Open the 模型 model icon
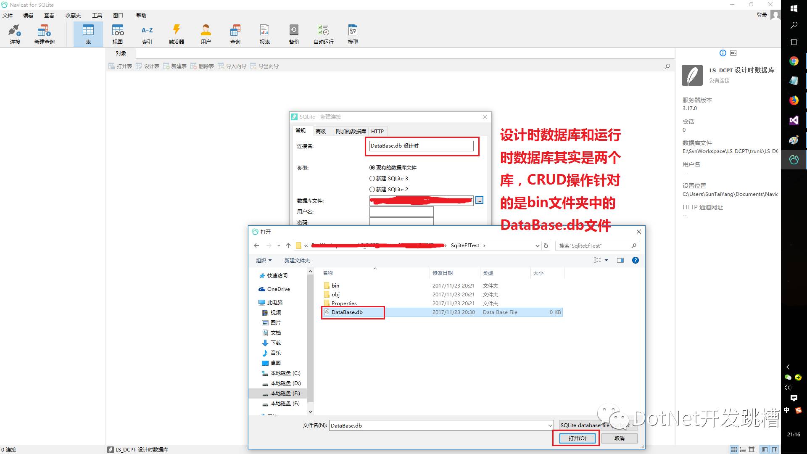Image resolution: width=807 pixels, height=454 pixels. tap(353, 34)
